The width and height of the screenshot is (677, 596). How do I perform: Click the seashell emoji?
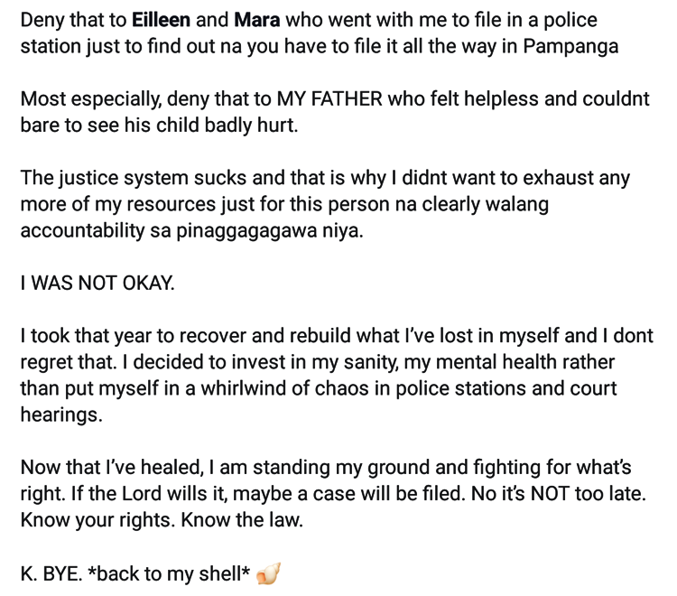[269, 574]
